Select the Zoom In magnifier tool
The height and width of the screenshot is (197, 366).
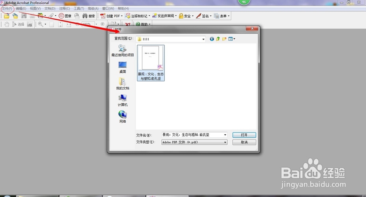point(41,24)
